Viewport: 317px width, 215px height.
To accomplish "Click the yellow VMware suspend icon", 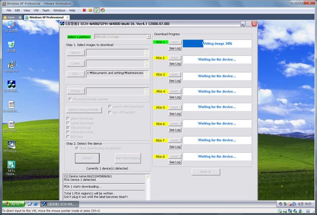I will (x=90, y=10).
